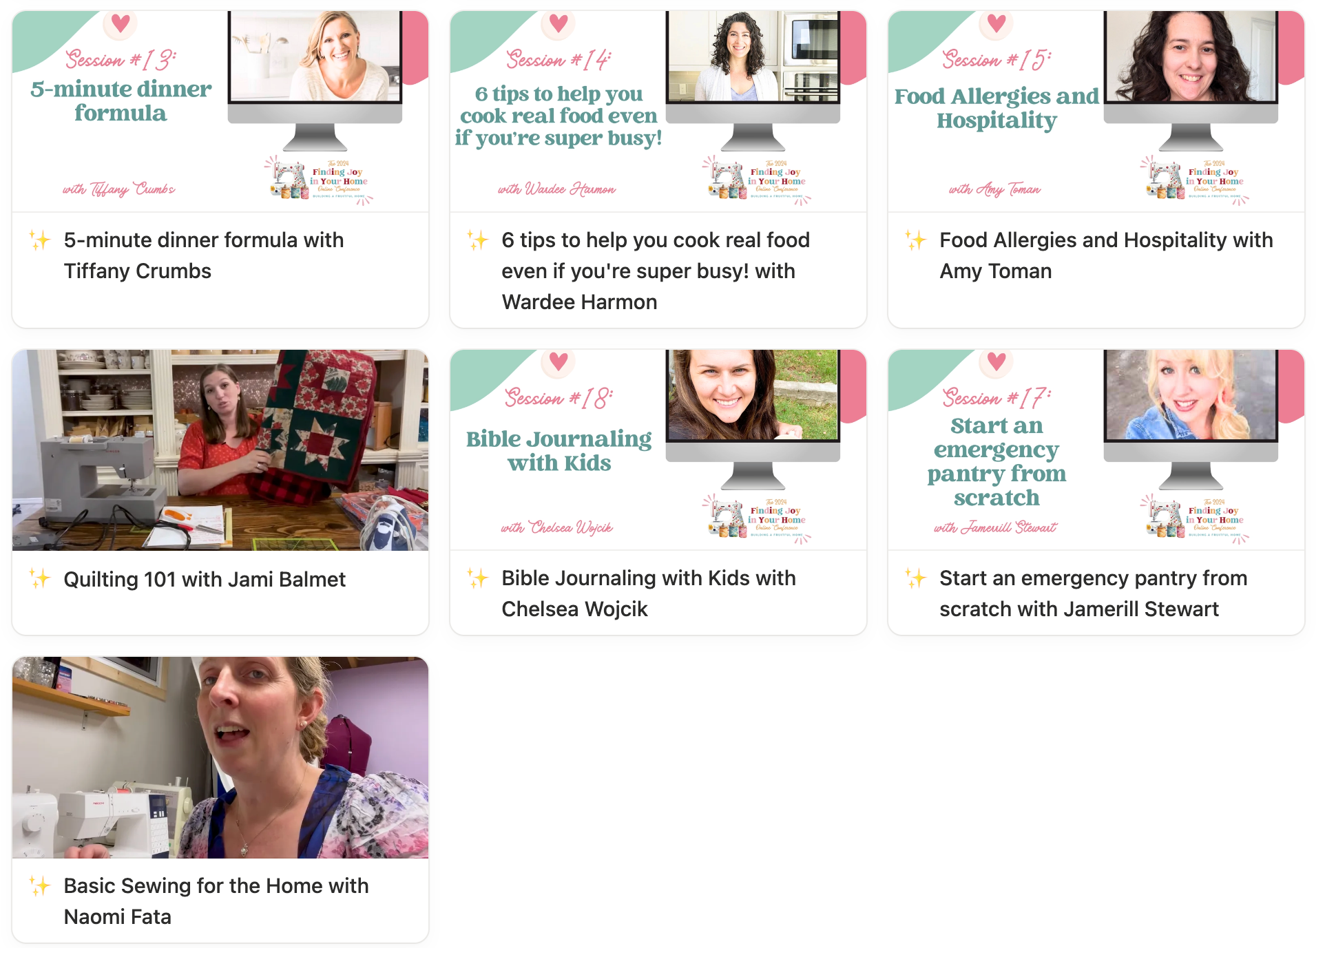Open Food Allergies and Hospitality with Amy Toman
Image resolution: width=1325 pixels, height=957 pixels.
point(1106,255)
